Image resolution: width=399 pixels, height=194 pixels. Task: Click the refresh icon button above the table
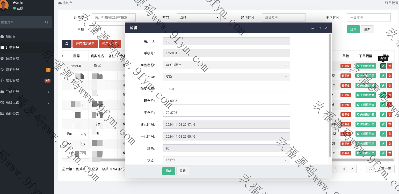pyautogui.click(x=67, y=44)
